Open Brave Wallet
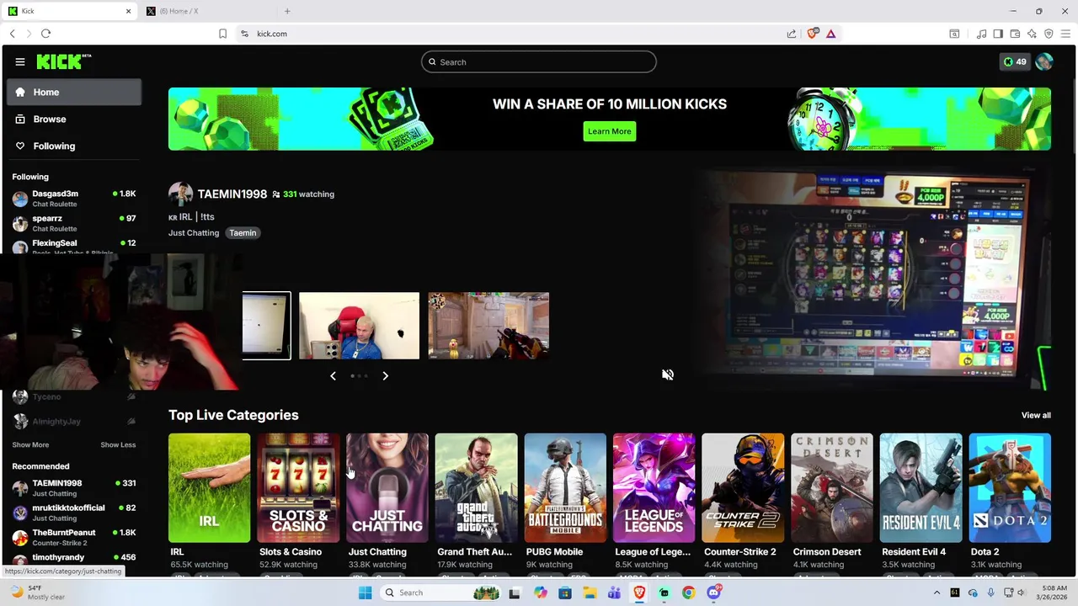This screenshot has height=606, width=1078. click(1015, 34)
